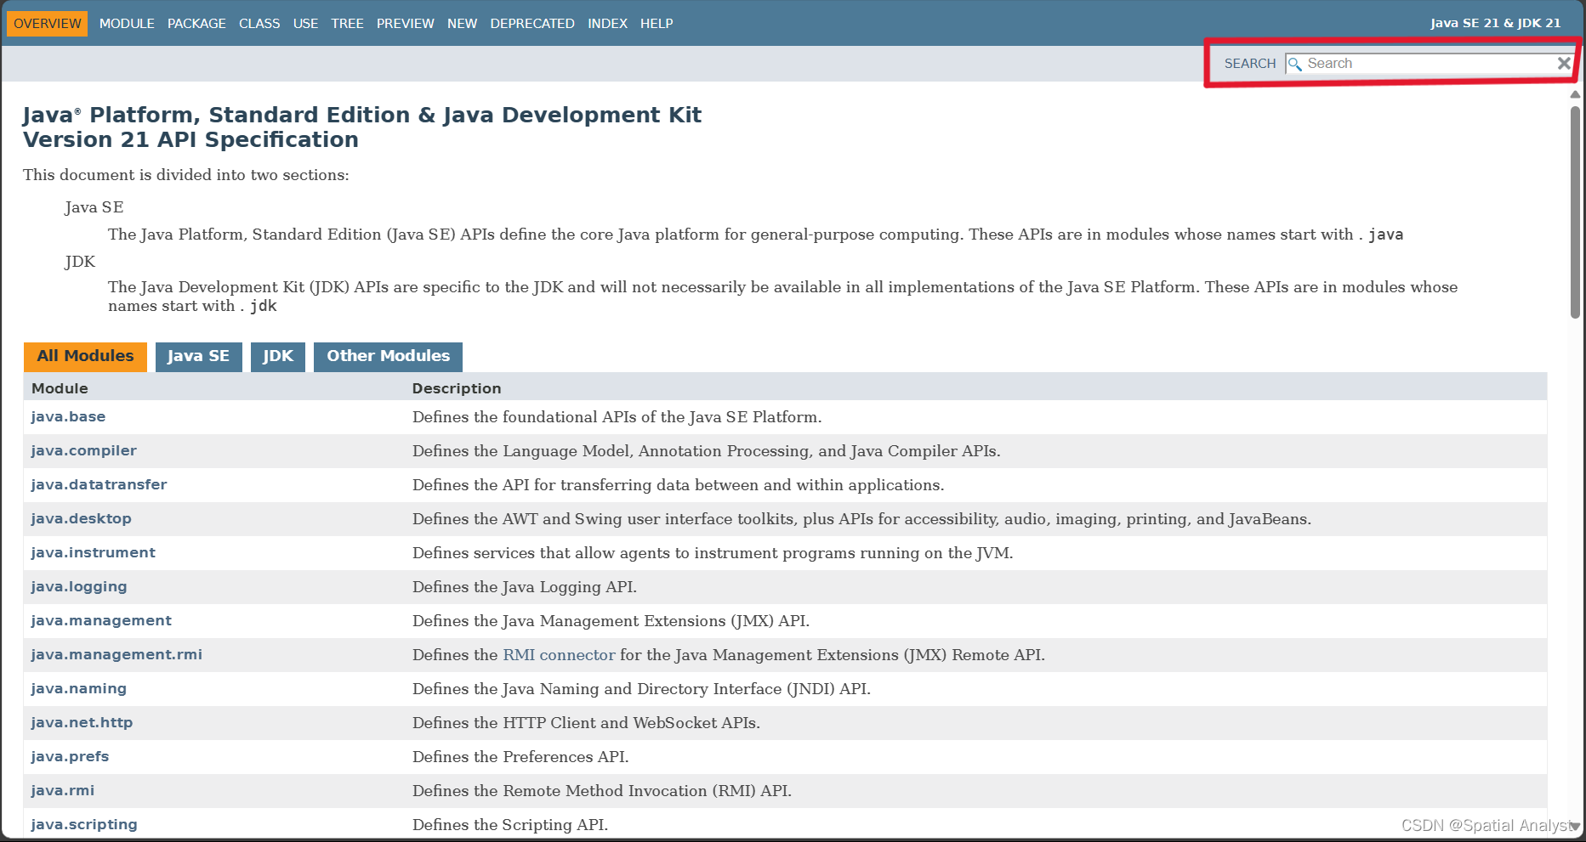Image resolution: width=1586 pixels, height=842 pixels.
Task: Go to the PREVIEW page
Action: [x=406, y=24]
